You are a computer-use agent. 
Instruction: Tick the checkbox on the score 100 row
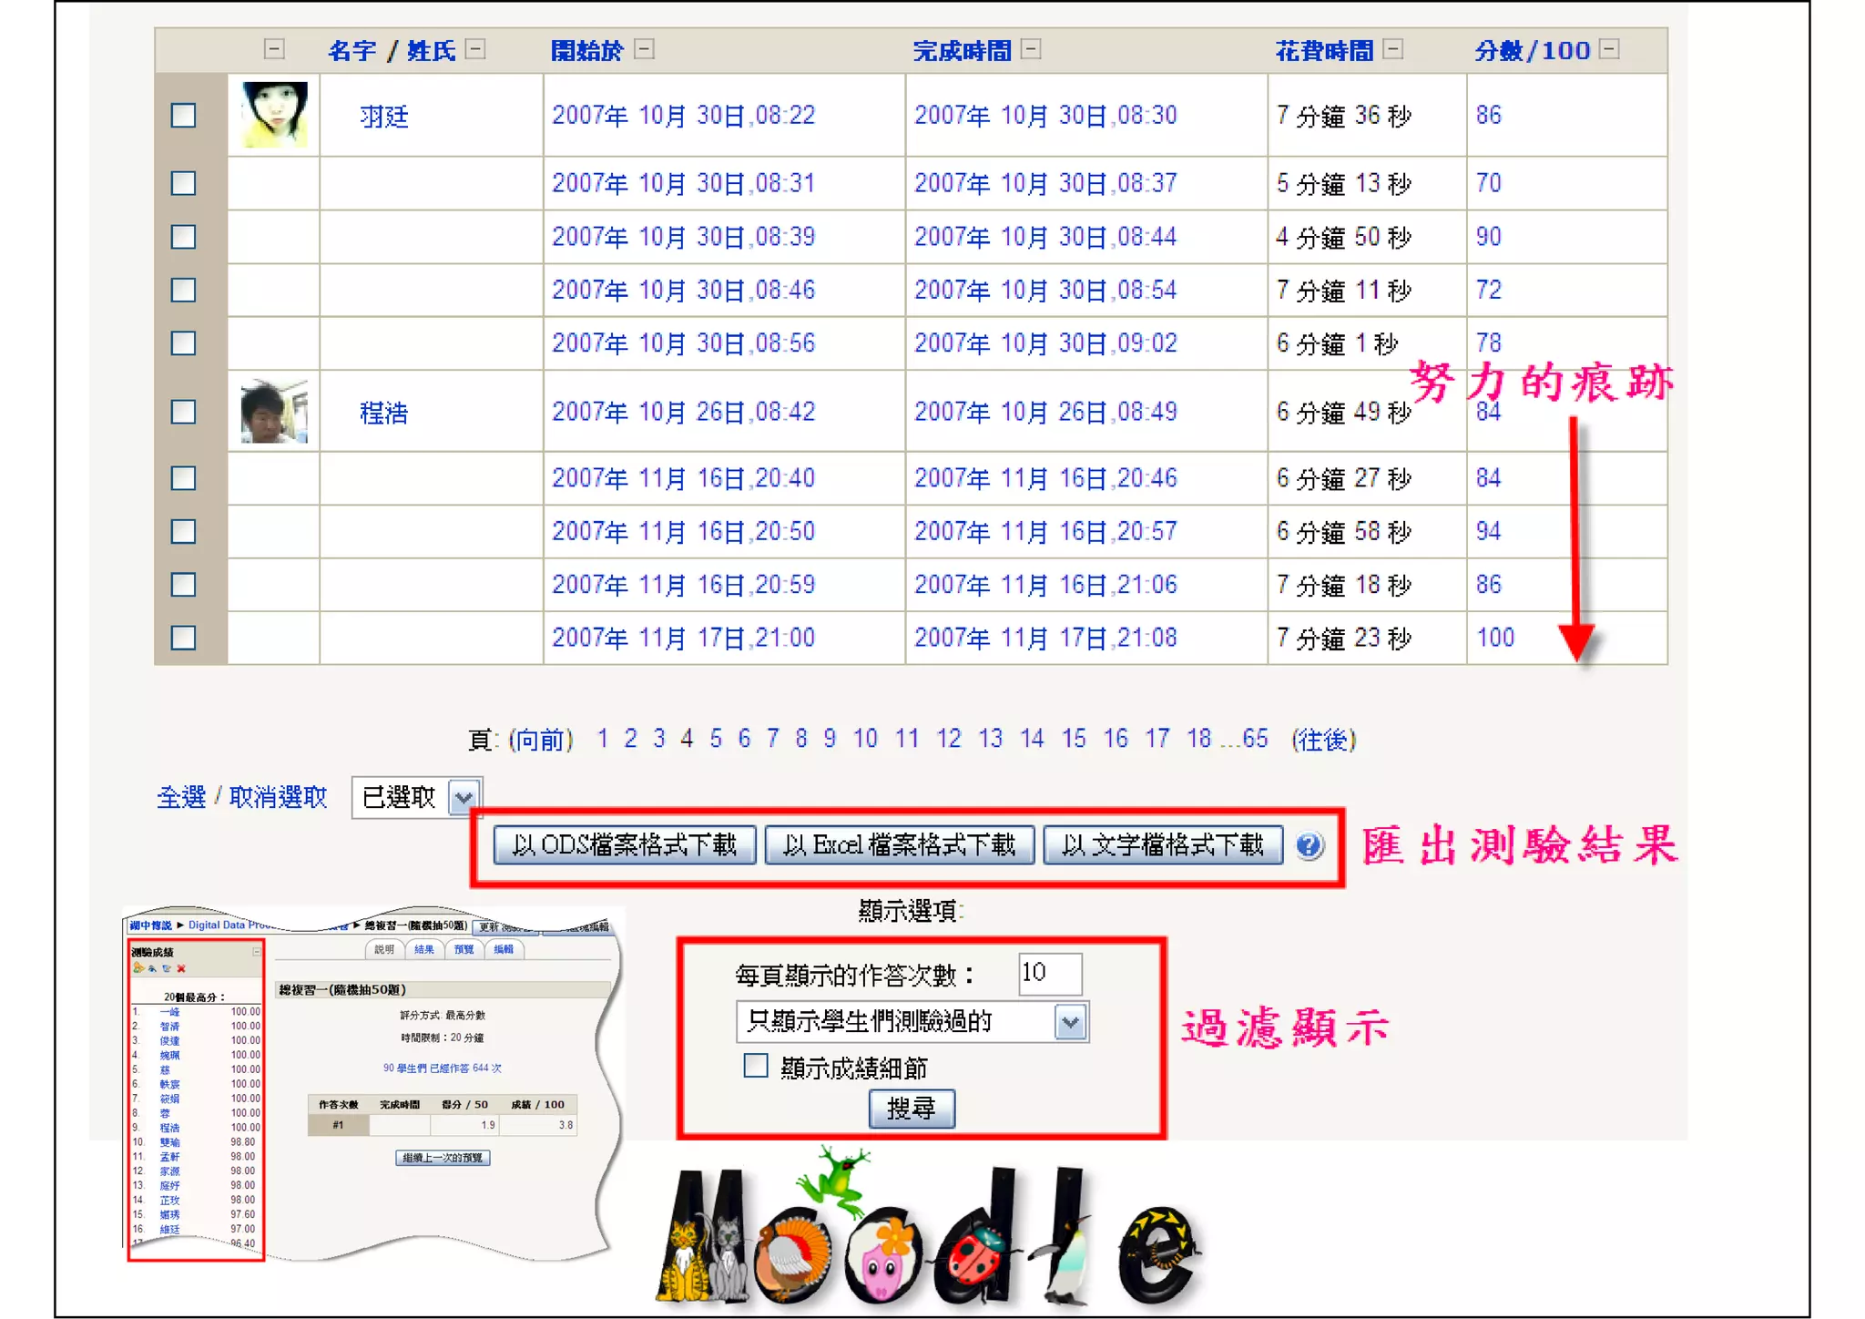[184, 638]
